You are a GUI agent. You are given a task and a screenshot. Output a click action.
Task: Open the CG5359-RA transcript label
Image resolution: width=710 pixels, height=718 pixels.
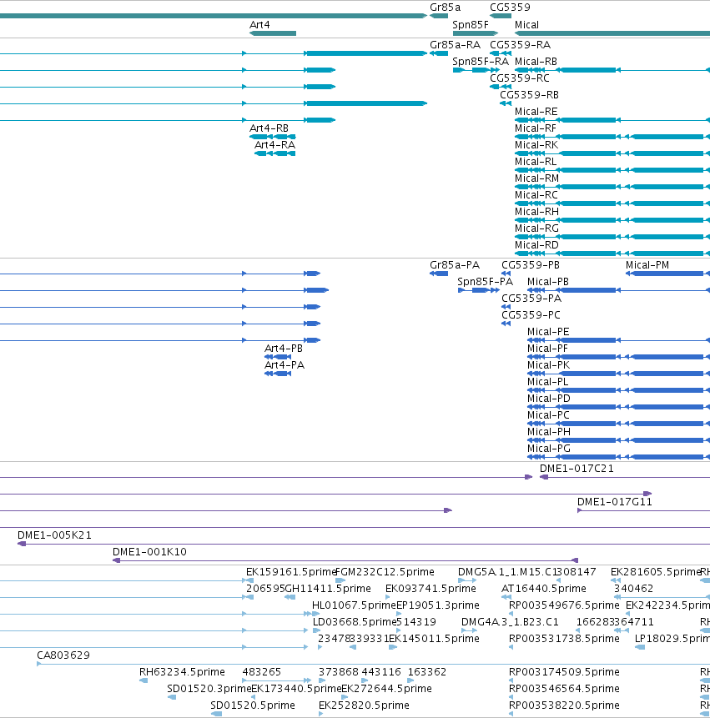click(x=520, y=45)
